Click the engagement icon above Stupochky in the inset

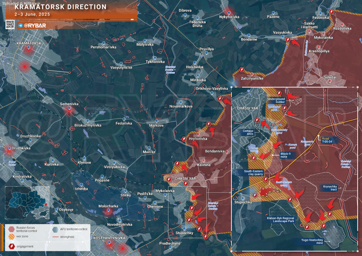click(x=255, y=195)
